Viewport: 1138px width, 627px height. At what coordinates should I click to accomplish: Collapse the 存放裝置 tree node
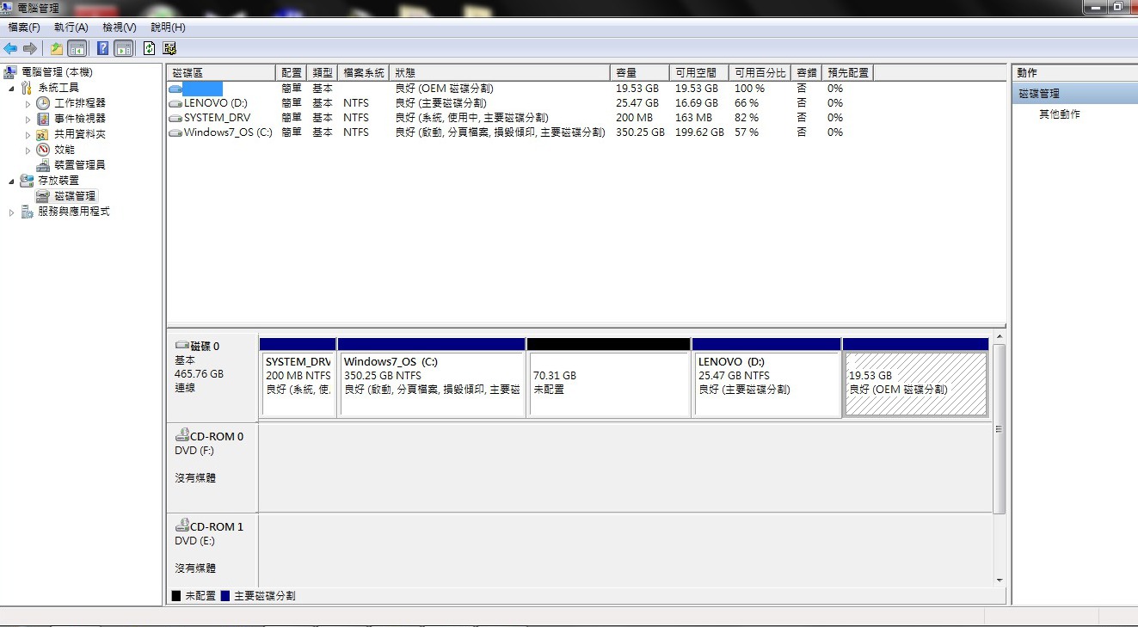point(11,181)
